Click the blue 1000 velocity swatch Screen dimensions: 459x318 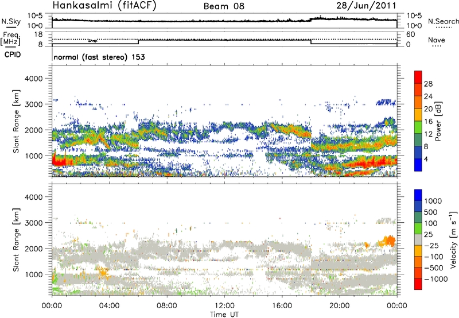click(x=418, y=195)
